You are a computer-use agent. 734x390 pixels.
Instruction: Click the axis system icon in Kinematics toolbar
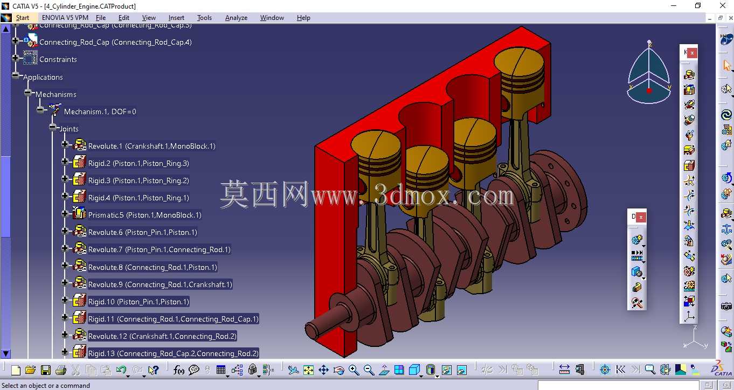point(690,316)
